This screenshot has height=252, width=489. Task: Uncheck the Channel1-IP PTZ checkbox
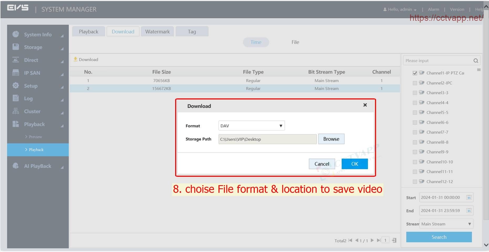pyautogui.click(x=415, y=73)
